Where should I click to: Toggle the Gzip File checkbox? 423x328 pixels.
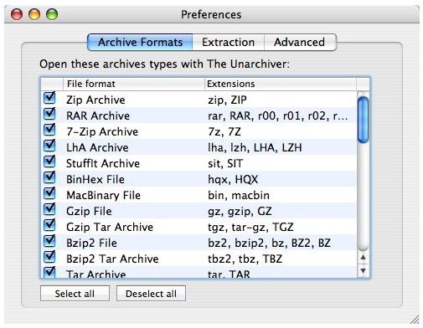[x=49, y=209]
